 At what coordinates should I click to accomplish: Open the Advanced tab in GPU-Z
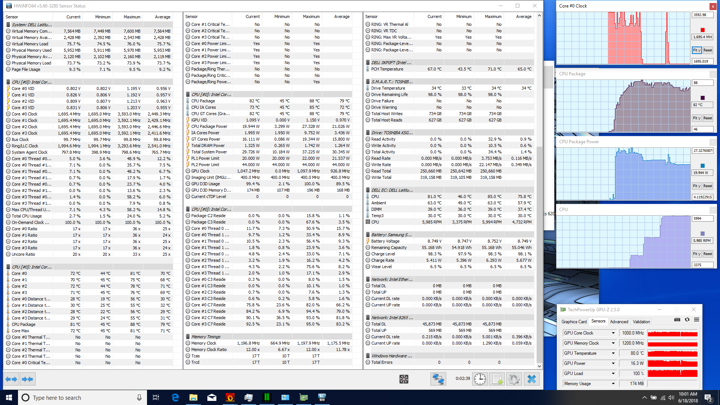tap(619, 322)
